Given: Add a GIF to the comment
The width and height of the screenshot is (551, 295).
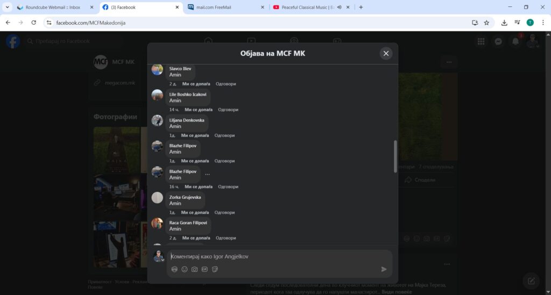Looking at the screenshot, I should pyautogui.click(x=204, y=269).
